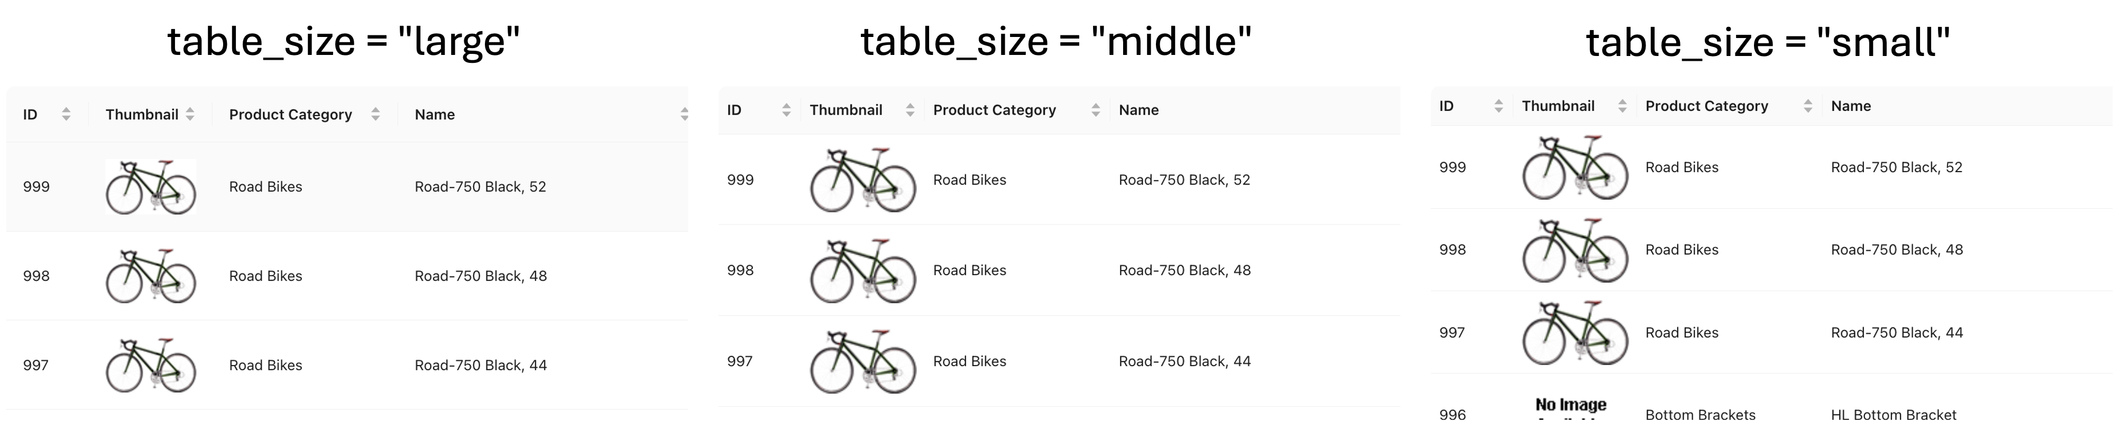This screenshot has width=2113, height=421.
Task: Sort by ID in left table
Action: click(x=67, y=115)
